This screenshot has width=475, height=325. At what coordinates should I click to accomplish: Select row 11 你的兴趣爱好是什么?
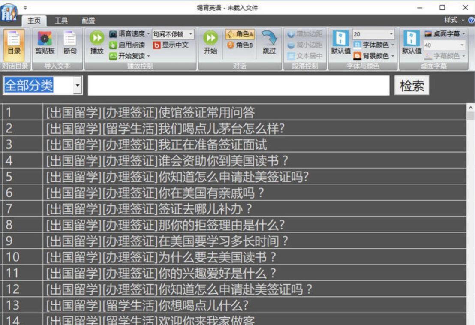[x=234, y=273]
